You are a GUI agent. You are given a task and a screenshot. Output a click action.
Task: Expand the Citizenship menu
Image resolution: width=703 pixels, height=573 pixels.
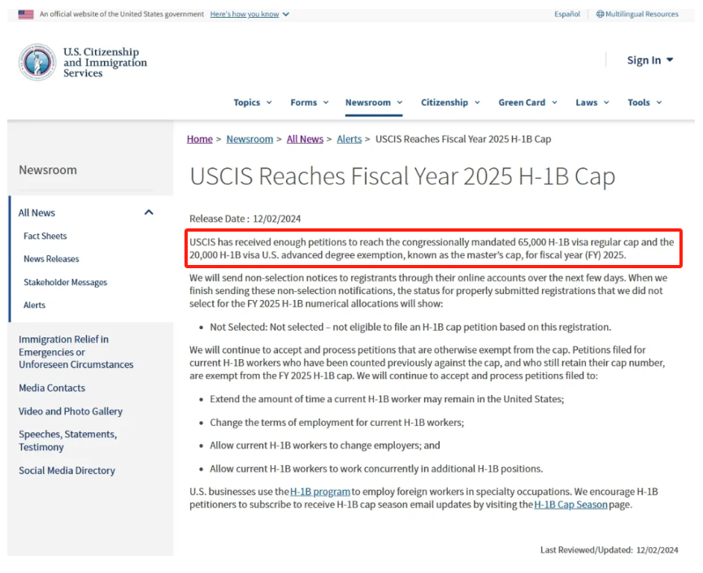pyautogui.click(x=450, y=102)
